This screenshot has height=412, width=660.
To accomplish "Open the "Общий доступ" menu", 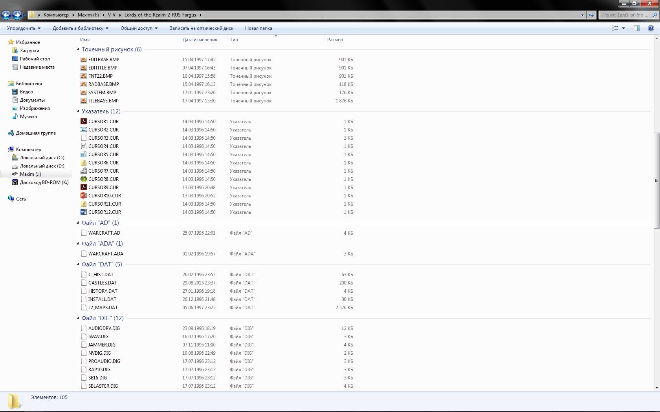I will coord(139,28).
